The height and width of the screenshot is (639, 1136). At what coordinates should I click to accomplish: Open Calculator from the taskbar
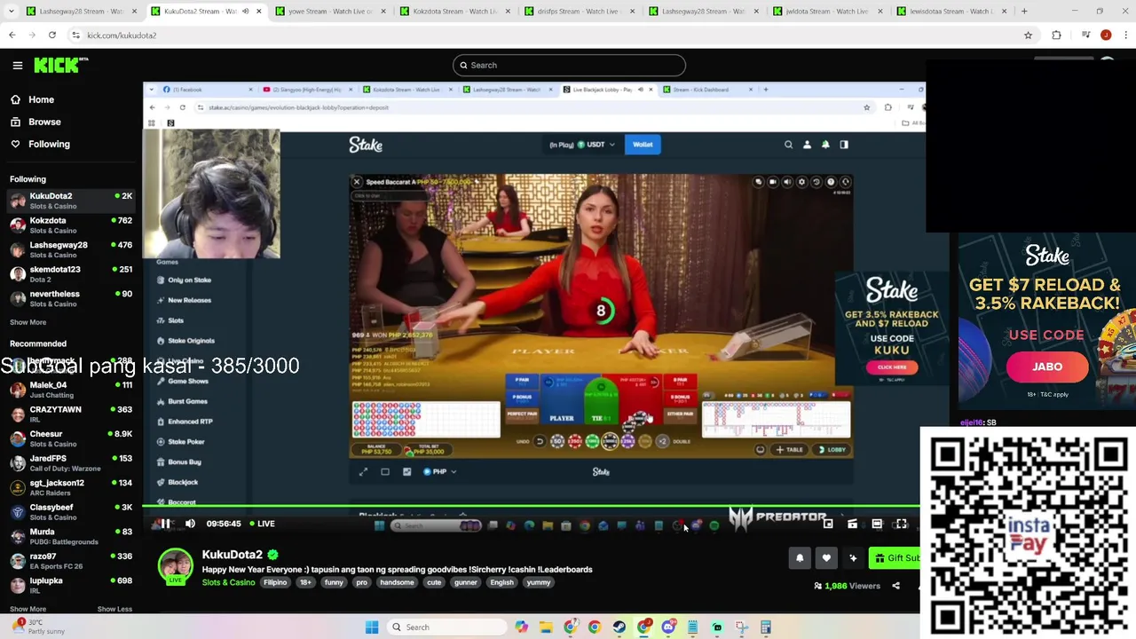click(766, 627)
